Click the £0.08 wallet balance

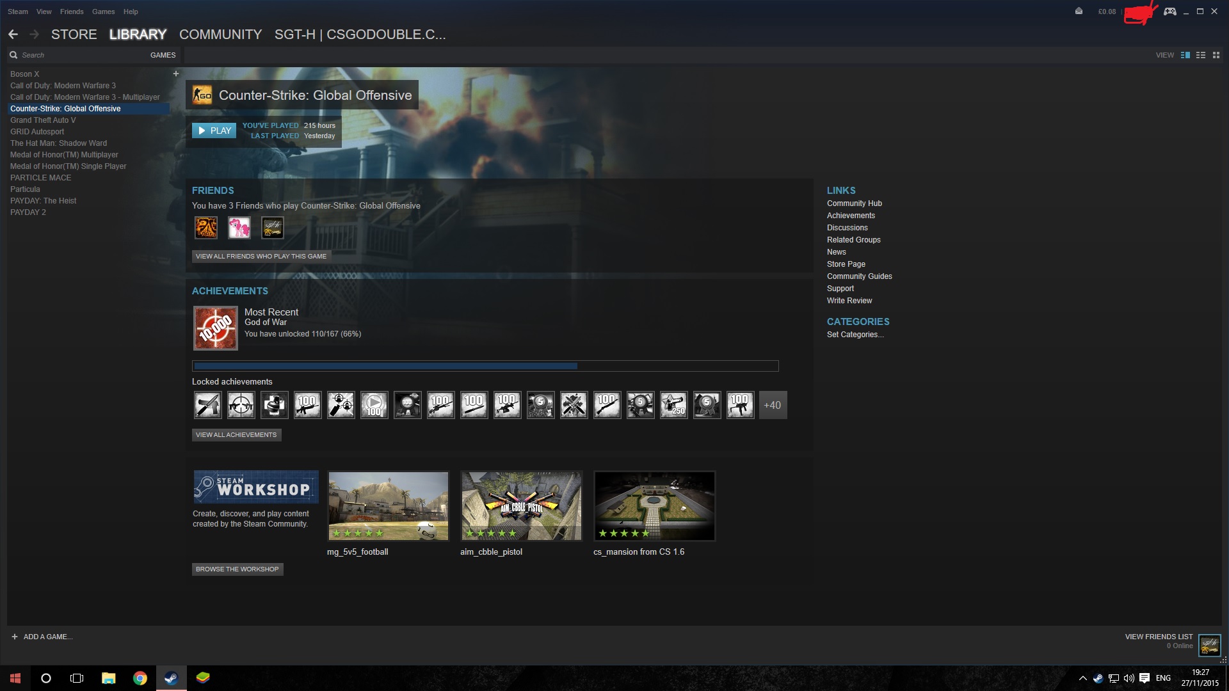click(x=1107, y=12)
